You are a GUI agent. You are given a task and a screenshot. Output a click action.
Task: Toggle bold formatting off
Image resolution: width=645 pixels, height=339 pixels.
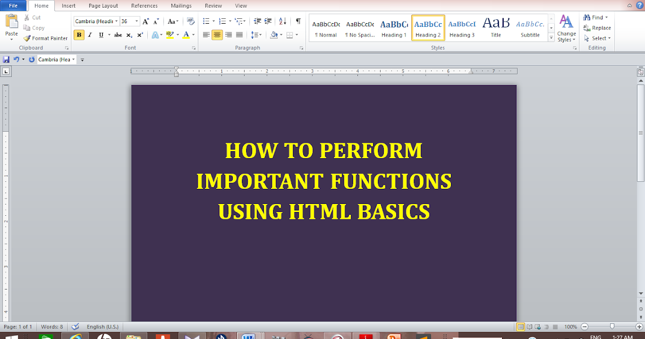coord(79,34)
